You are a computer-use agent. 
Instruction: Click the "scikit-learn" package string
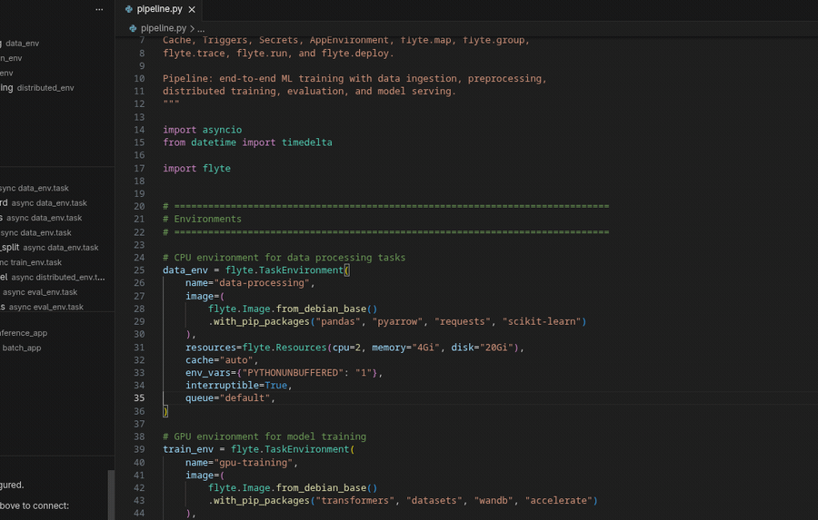pyautogui.click(x=542, y=321)
